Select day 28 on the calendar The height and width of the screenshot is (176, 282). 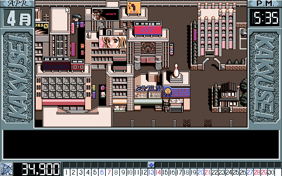(257, 172)
